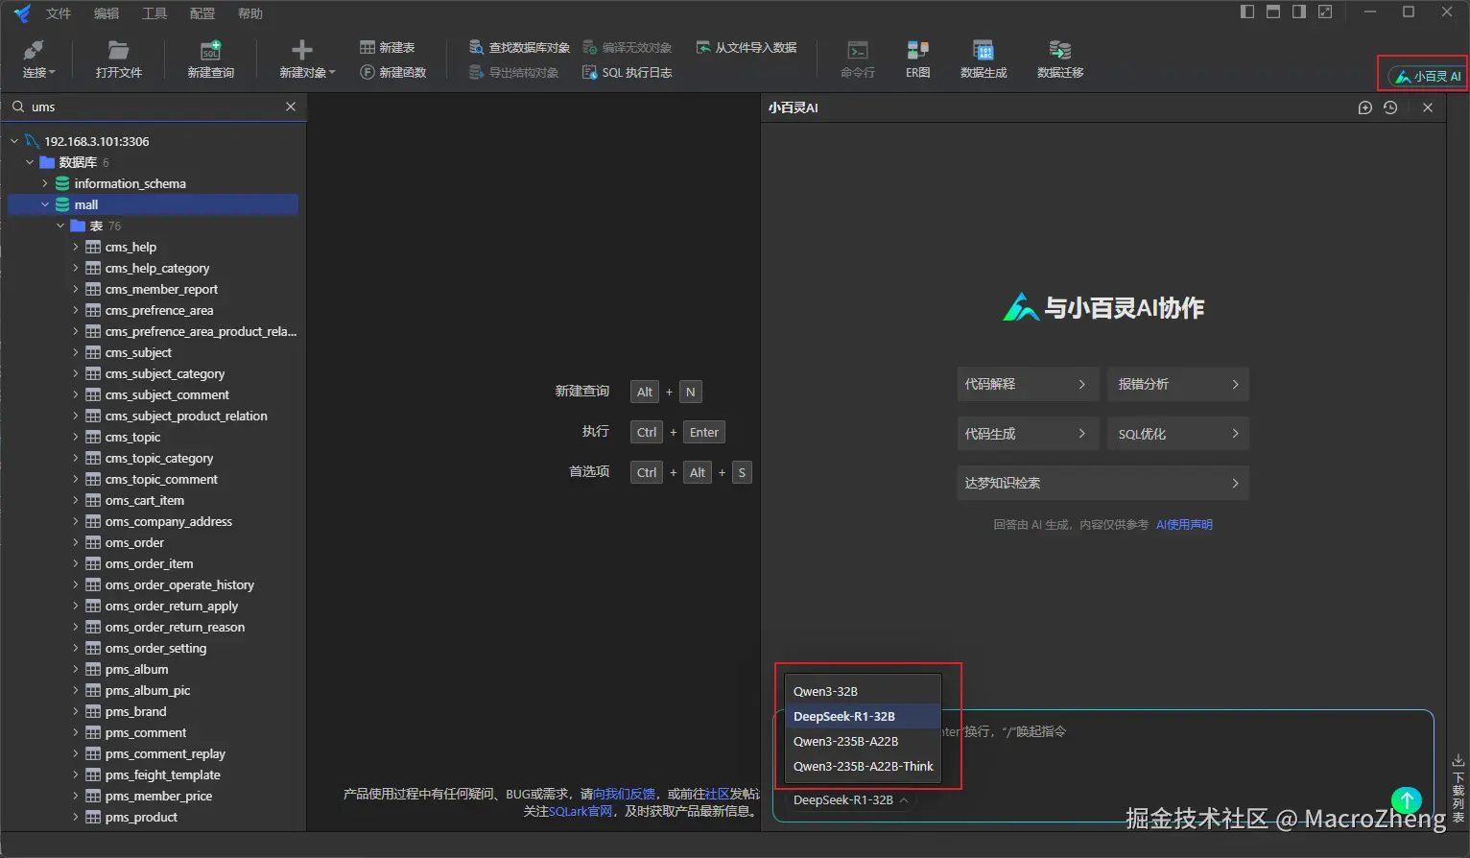Select Qwen3-235B-A22B-Think model option
1470x858 pixels.
(x=863, y=766)
